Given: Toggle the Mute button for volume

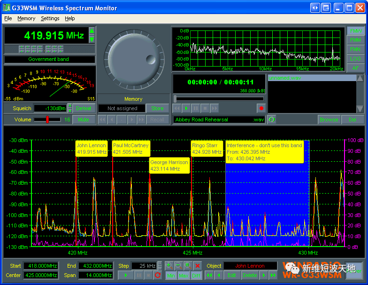Looking at the screenshot, I should click(84, 120).
